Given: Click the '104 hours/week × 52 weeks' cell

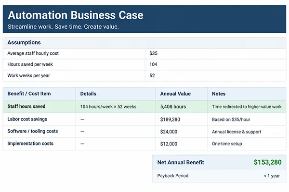Looking at the screenshot, I should pos(108,107).
